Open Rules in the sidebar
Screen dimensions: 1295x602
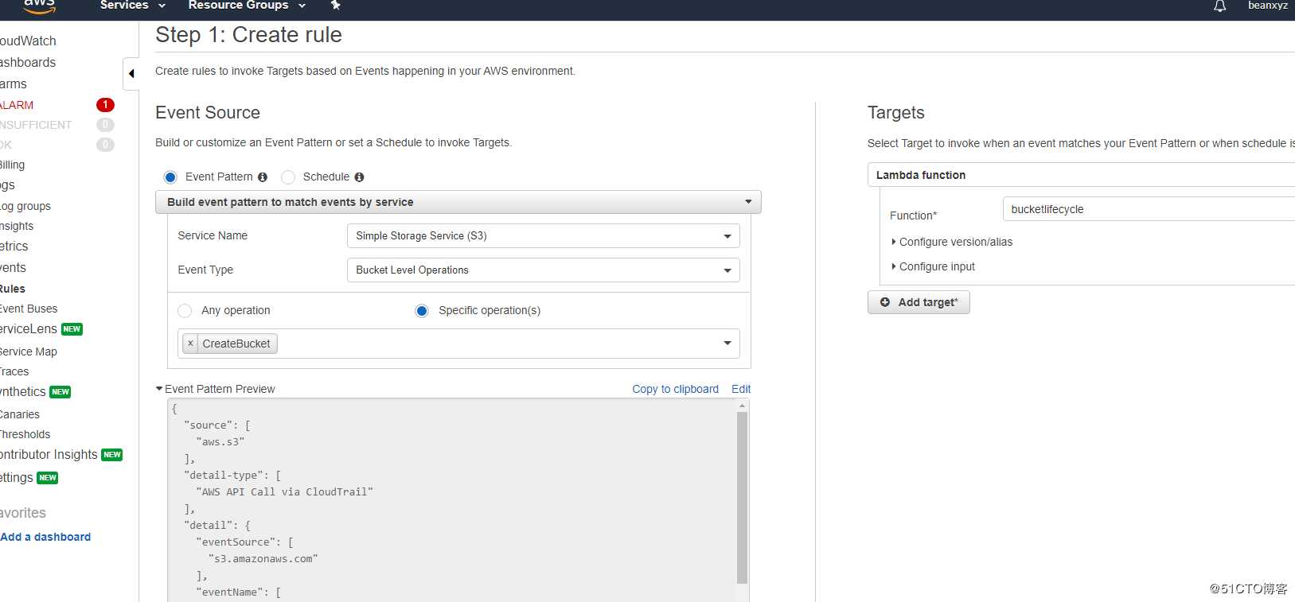click(x=12, y=289)
